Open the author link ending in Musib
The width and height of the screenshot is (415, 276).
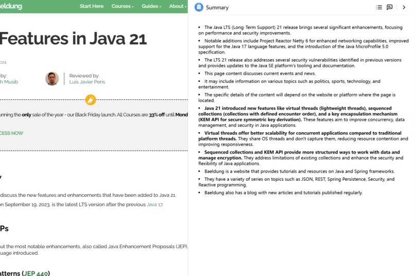(9, 82)
